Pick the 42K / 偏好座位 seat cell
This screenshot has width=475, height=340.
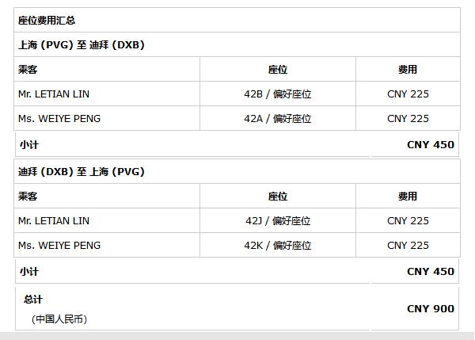tap(278, 246)
